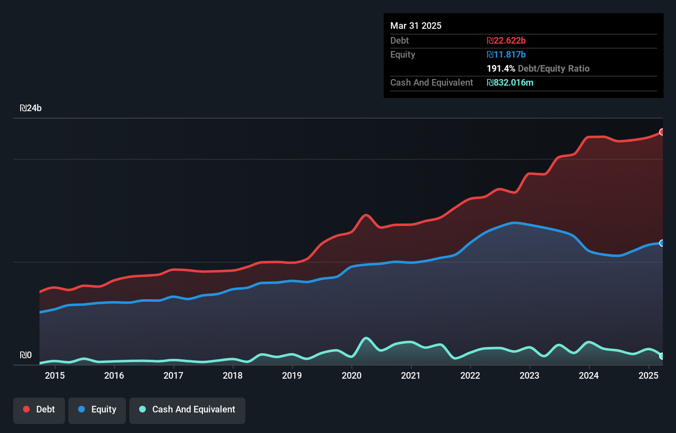Image resolution: width=676 pixels, height=433 pixels.
Task: Toggle the Cash And Equivalent legend button
Action: click(187, 410)
